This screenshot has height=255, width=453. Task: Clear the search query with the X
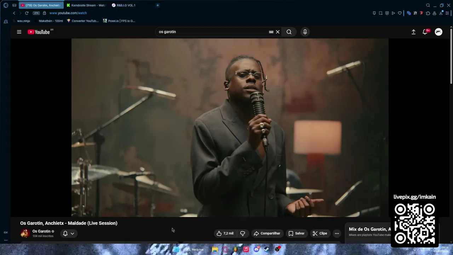tap(278, 32)
